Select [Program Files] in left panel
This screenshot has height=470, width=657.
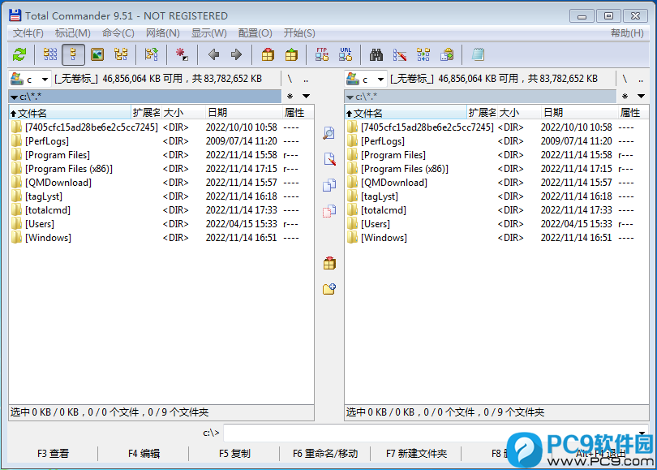tap(58, 155)
